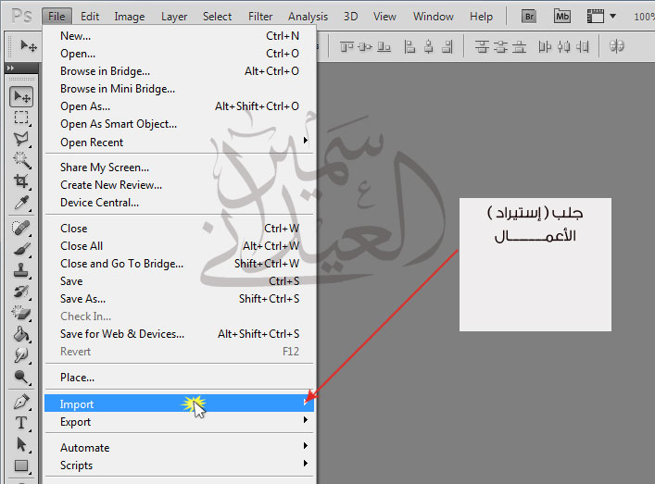Select the Pen tool
Screen dimensions: 655x484
point(21,403)
